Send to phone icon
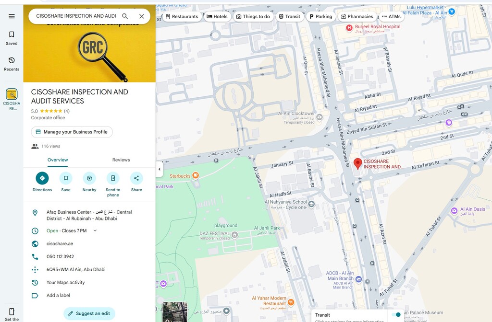This screenshot has height=322, width=492. (113, 178)
